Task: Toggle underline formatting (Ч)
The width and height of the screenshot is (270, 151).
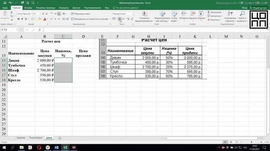Action: [26, 19]
